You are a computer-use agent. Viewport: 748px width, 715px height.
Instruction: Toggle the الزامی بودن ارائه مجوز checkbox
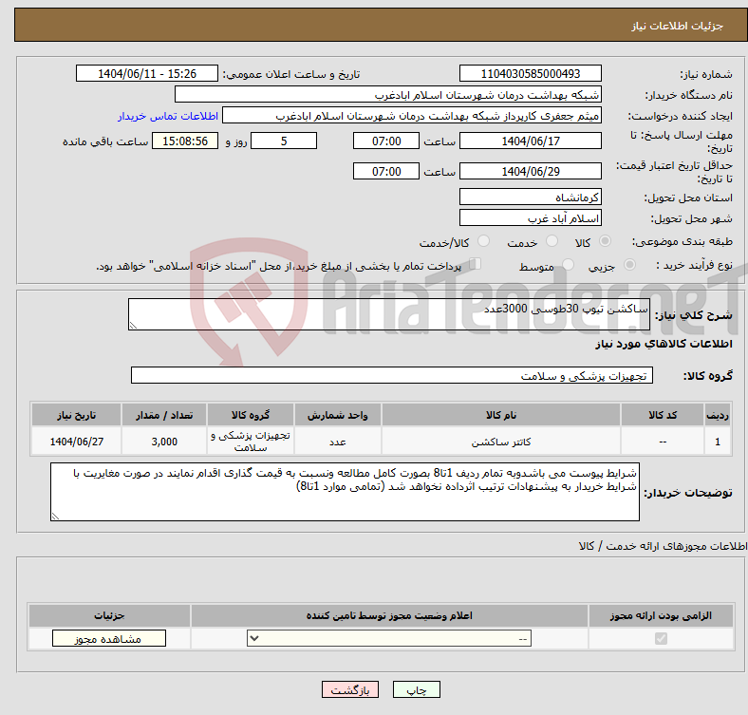click(x=661, y=638)
